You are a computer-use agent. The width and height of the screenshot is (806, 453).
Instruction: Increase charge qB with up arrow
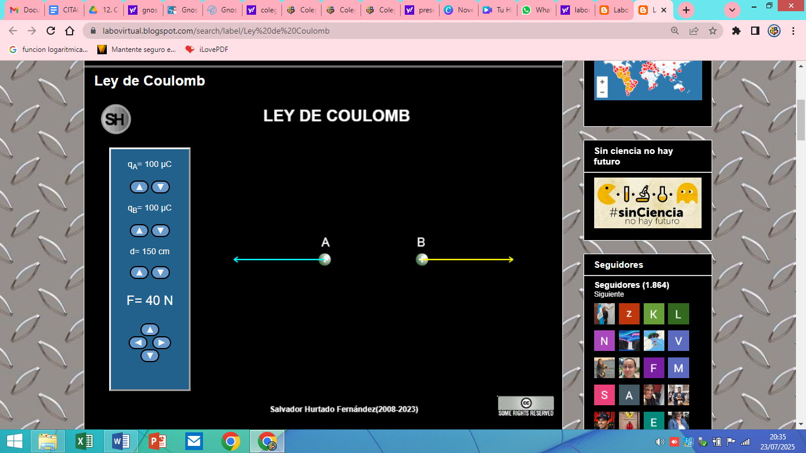click(x=139, y=231)
